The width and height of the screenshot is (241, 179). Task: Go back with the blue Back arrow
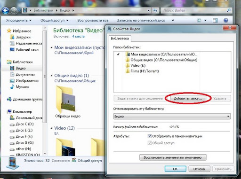[x=6, y=11]
